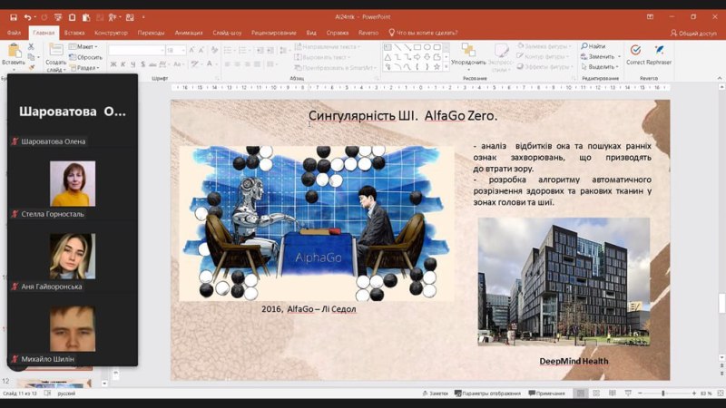Select the rectangle shape in shapes gallery
726x408 pixels.
417,47
